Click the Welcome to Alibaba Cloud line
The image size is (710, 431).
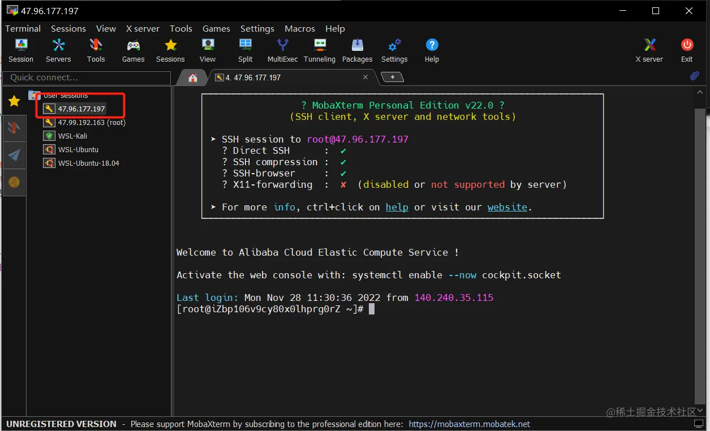point(317,252)
